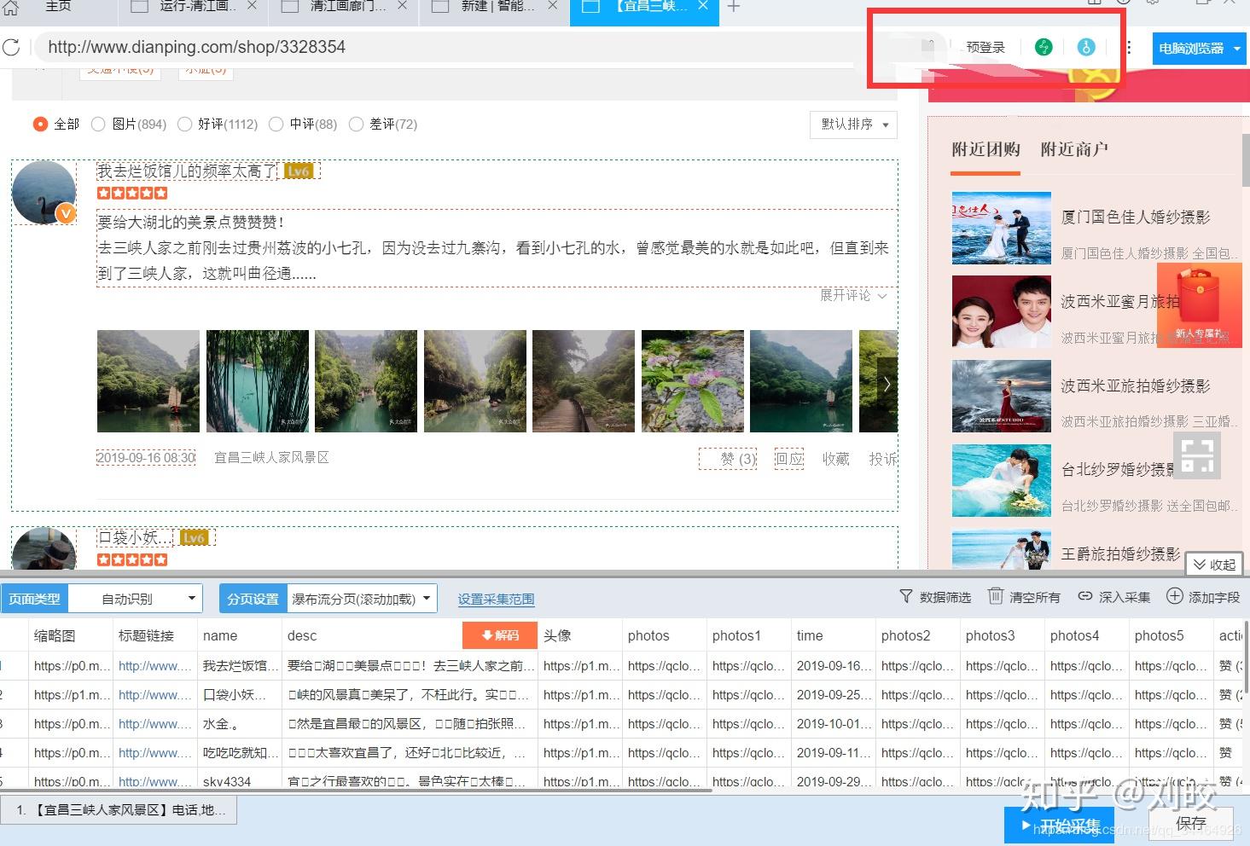Switch to the 附近团购 tab
The height and width of the screenshot is (846, 1250).
985,149
